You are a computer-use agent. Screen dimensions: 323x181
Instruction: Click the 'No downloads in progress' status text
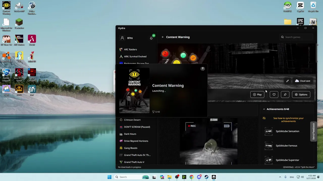(129, 167)
